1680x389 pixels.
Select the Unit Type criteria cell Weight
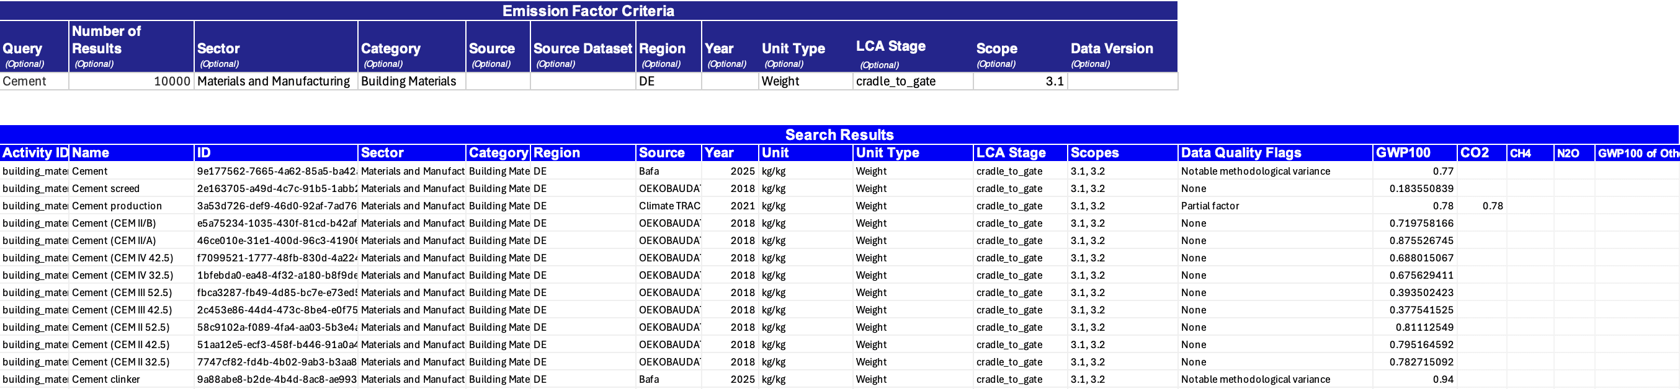[x=805, y=81]
